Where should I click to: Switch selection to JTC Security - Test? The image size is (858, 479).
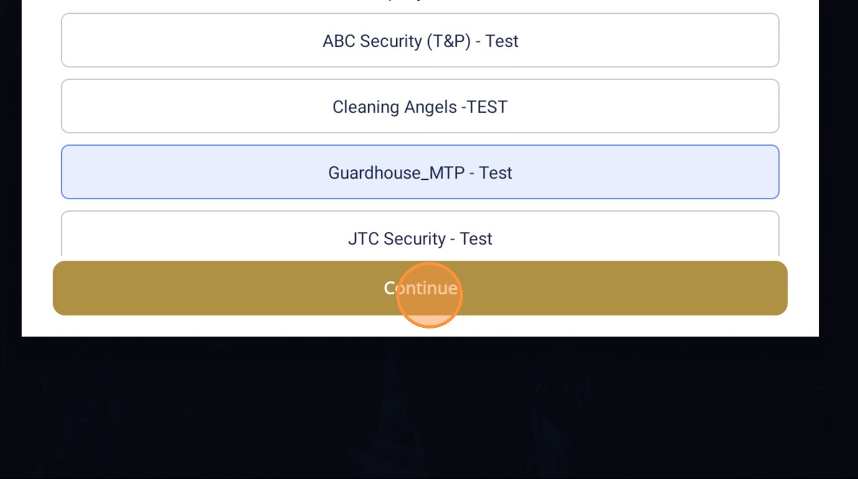(x=420, y=238)
